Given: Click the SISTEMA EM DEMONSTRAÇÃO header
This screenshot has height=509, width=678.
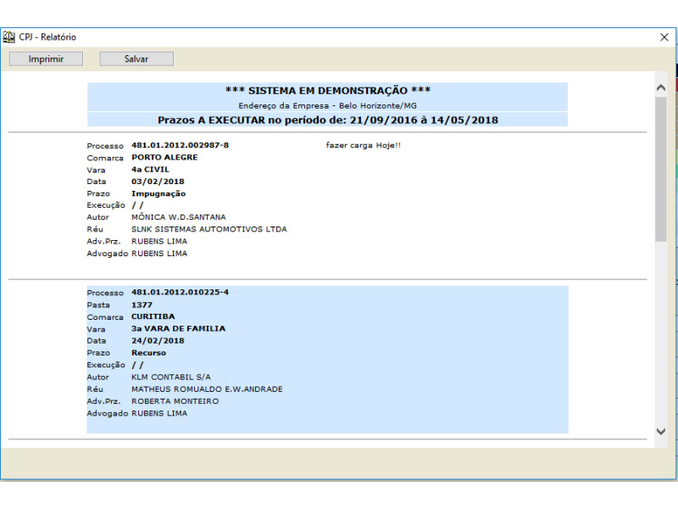Looking at the screenshot, I should tap(327, 91).
